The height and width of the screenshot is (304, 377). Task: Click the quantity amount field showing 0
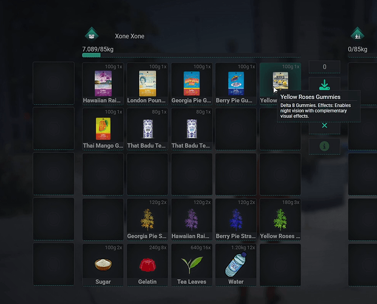(x=324, y=67)
